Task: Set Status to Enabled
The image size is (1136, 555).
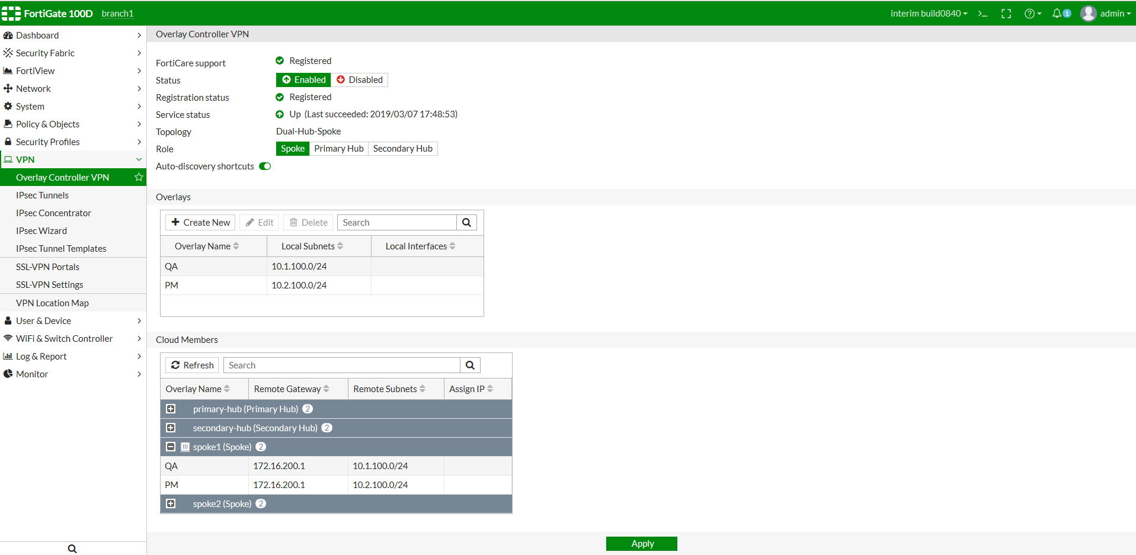Action: (303, 80)
